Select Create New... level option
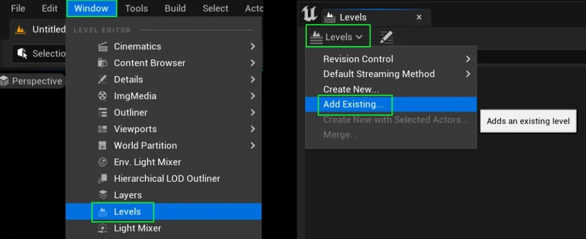 351,89
